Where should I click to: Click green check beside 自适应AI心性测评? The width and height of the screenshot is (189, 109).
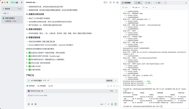click(30, 53)
